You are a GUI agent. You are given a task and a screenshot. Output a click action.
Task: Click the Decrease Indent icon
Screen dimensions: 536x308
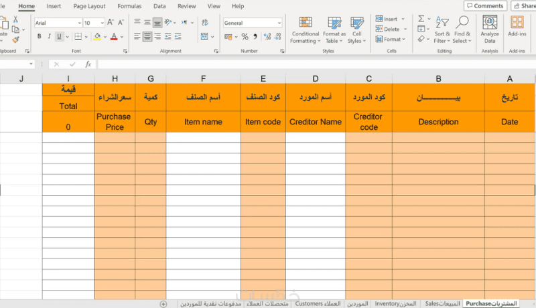(x=168, y=37)
